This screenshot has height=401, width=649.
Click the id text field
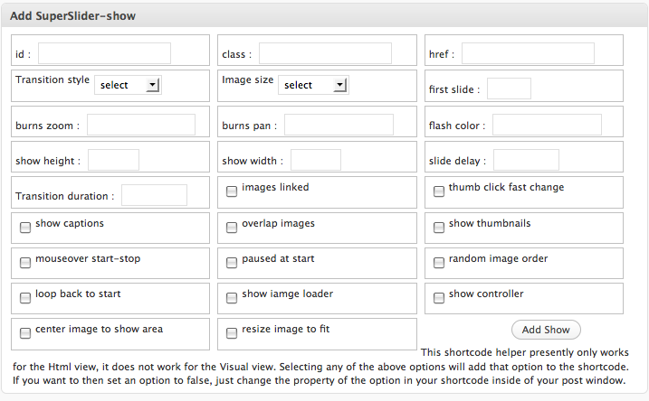104,54
